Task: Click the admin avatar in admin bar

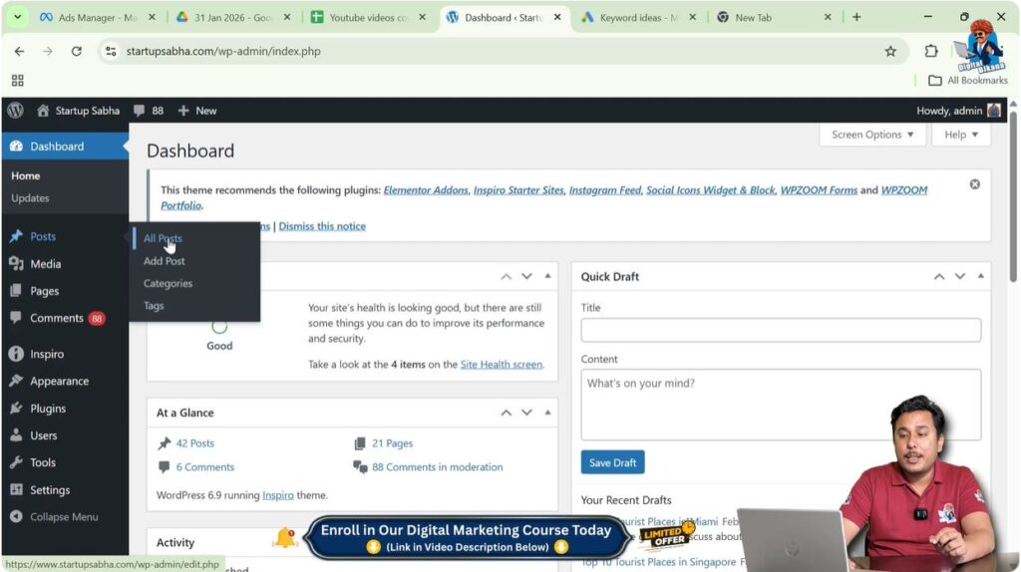Action: 994,111
